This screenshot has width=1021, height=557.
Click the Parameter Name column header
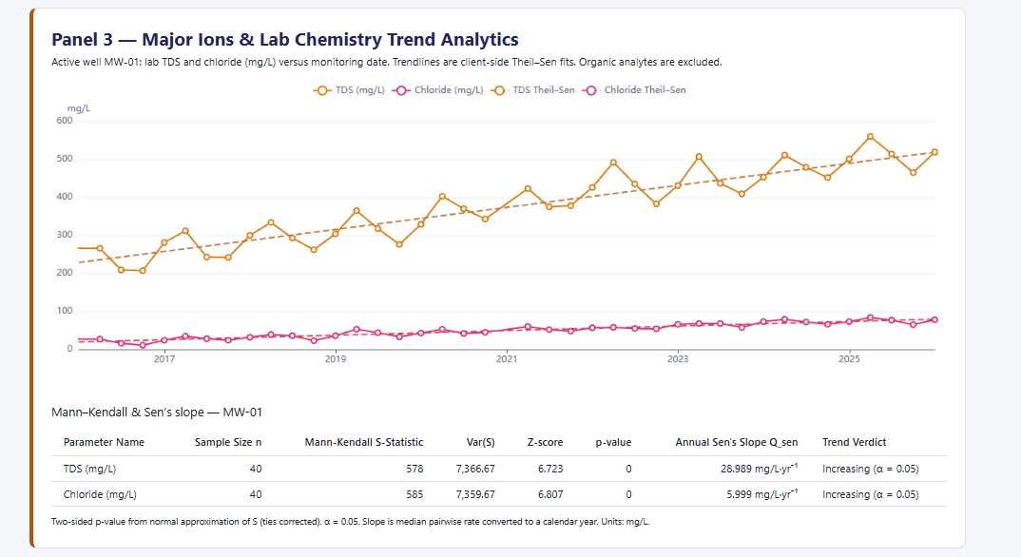[104, 443]
